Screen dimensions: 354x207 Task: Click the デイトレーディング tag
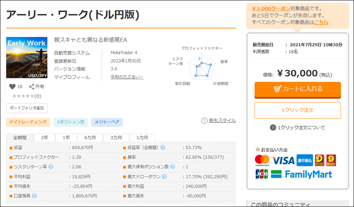click(28, 122)
